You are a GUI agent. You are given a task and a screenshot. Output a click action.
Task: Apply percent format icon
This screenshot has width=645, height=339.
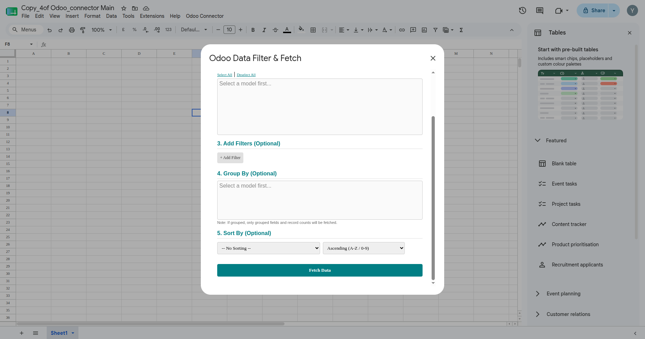coord(135,30)
